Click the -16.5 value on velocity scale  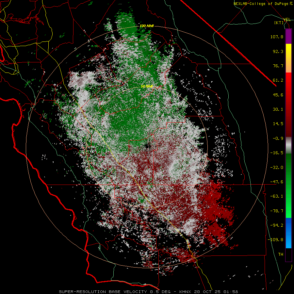277,153
